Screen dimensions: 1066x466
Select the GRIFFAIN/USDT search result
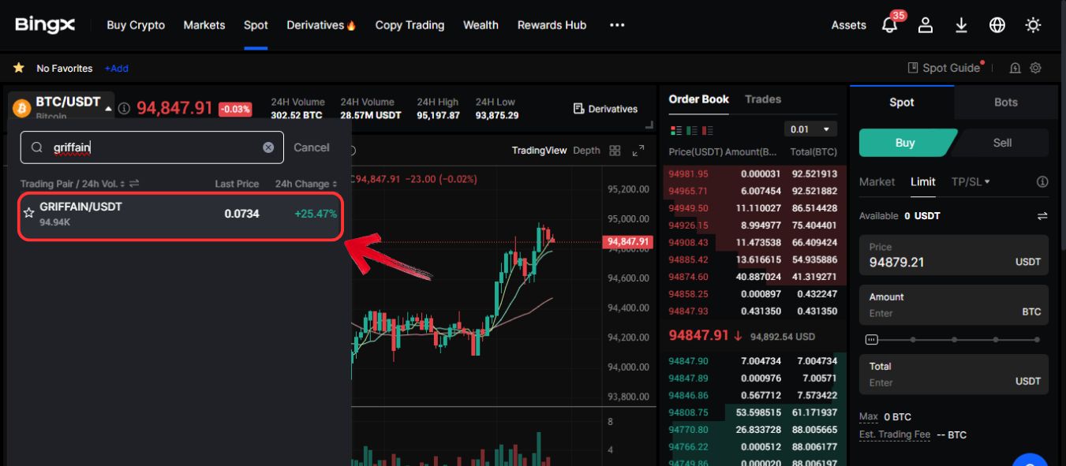(x=181, y=214)
